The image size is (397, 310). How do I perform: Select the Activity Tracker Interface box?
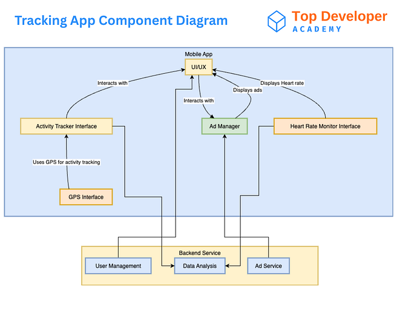click(67, 126)
